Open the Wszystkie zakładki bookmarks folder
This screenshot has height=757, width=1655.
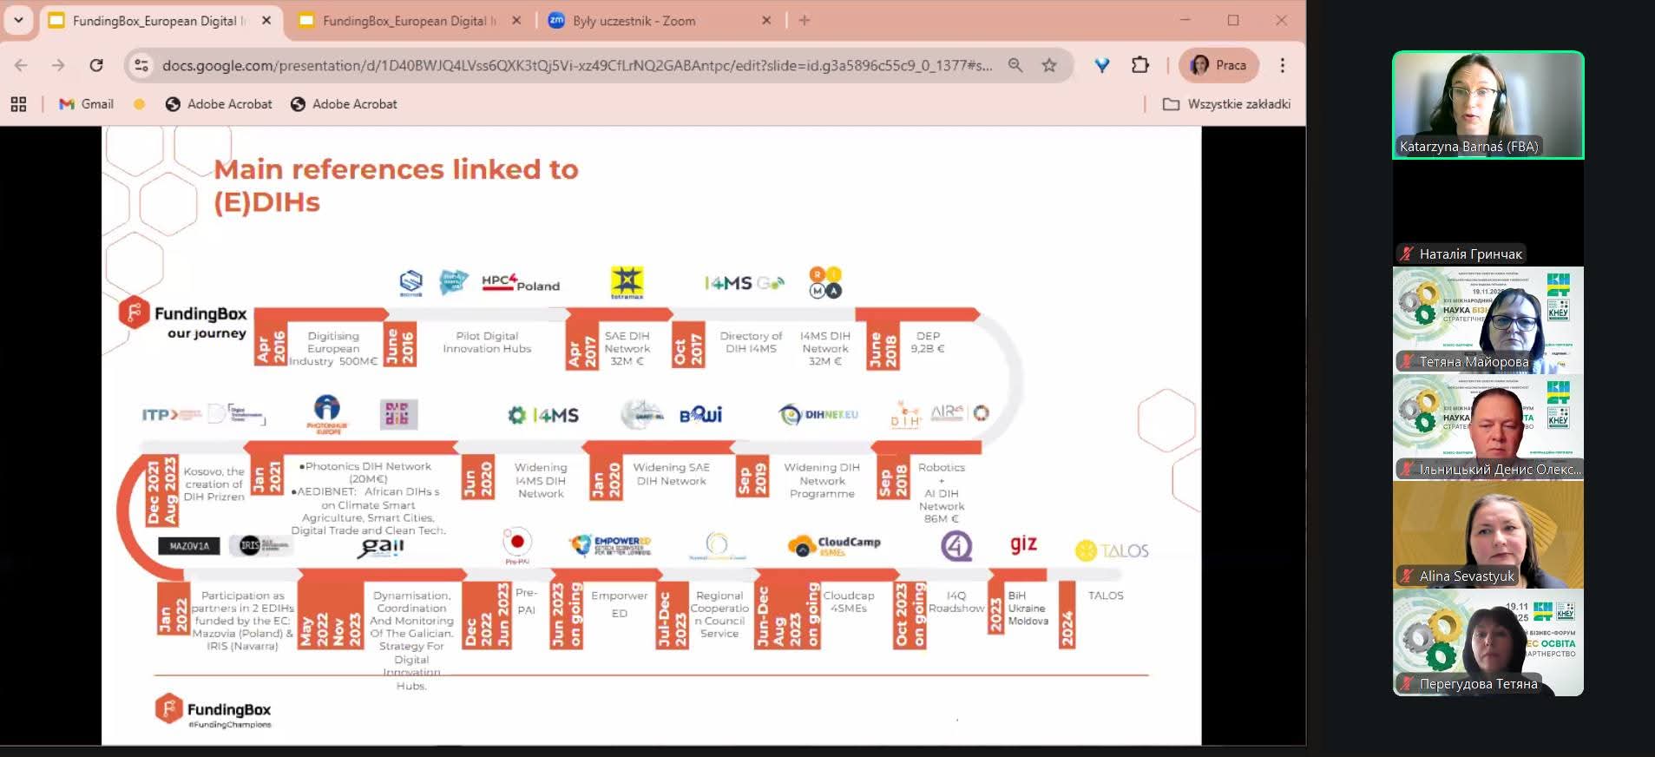[1226, 104]
